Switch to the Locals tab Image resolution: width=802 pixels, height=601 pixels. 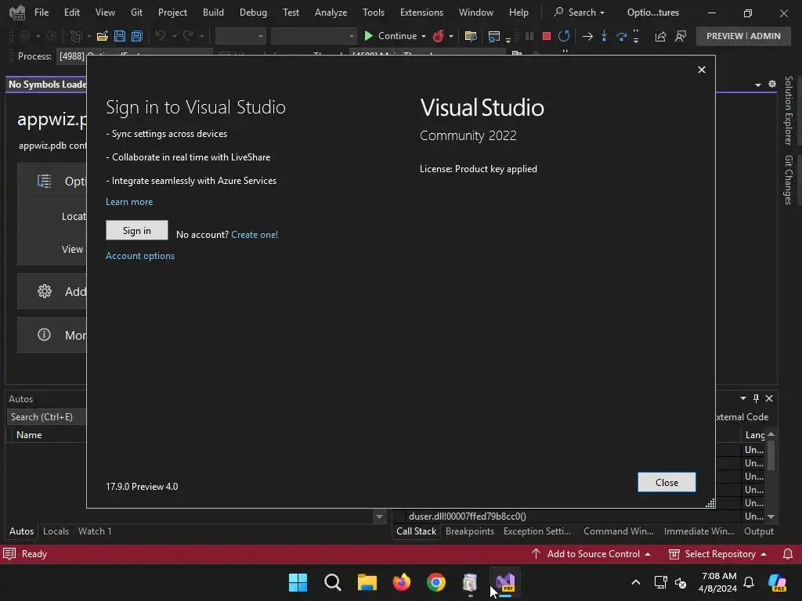tap(56, 531)
